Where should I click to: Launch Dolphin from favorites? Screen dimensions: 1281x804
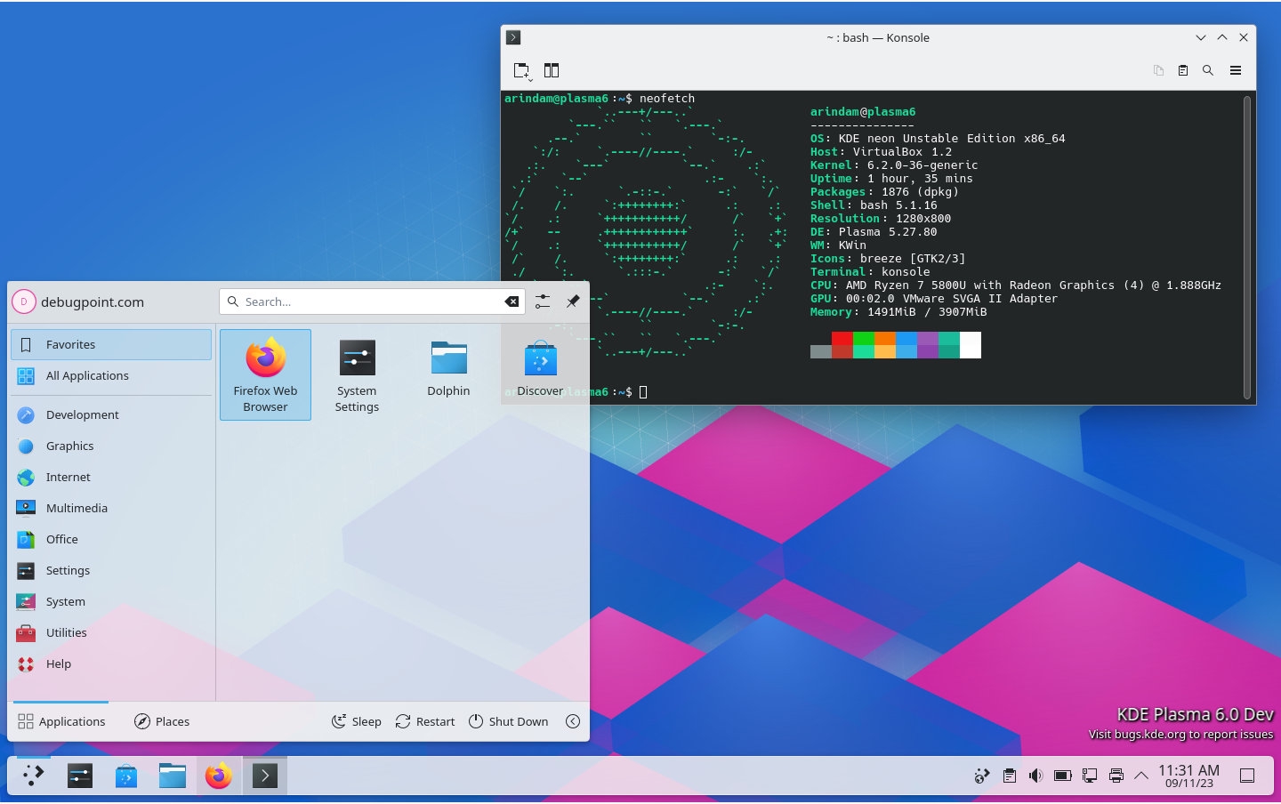tap(448, 374)
